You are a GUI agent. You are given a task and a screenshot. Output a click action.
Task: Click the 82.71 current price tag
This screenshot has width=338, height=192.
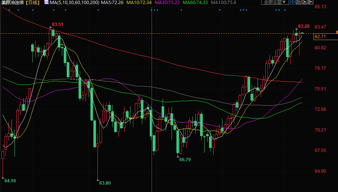(x=319, y=36)
